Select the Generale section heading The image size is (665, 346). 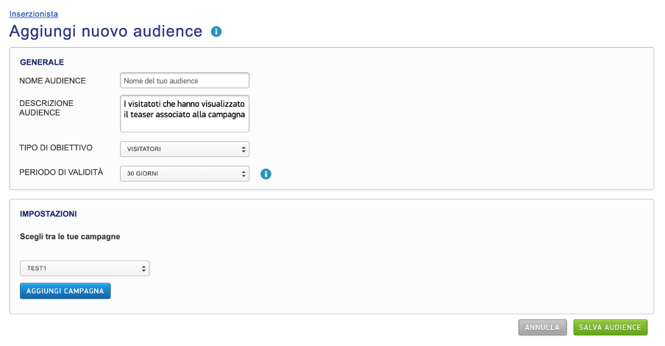click(x=42, y=62)
